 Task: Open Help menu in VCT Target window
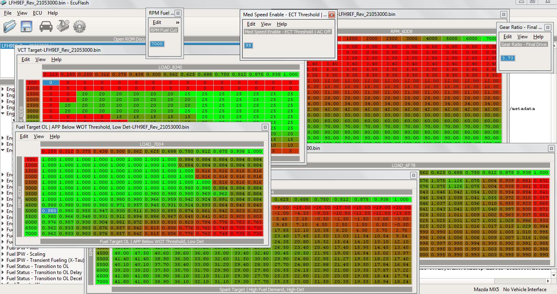(56, 59)
